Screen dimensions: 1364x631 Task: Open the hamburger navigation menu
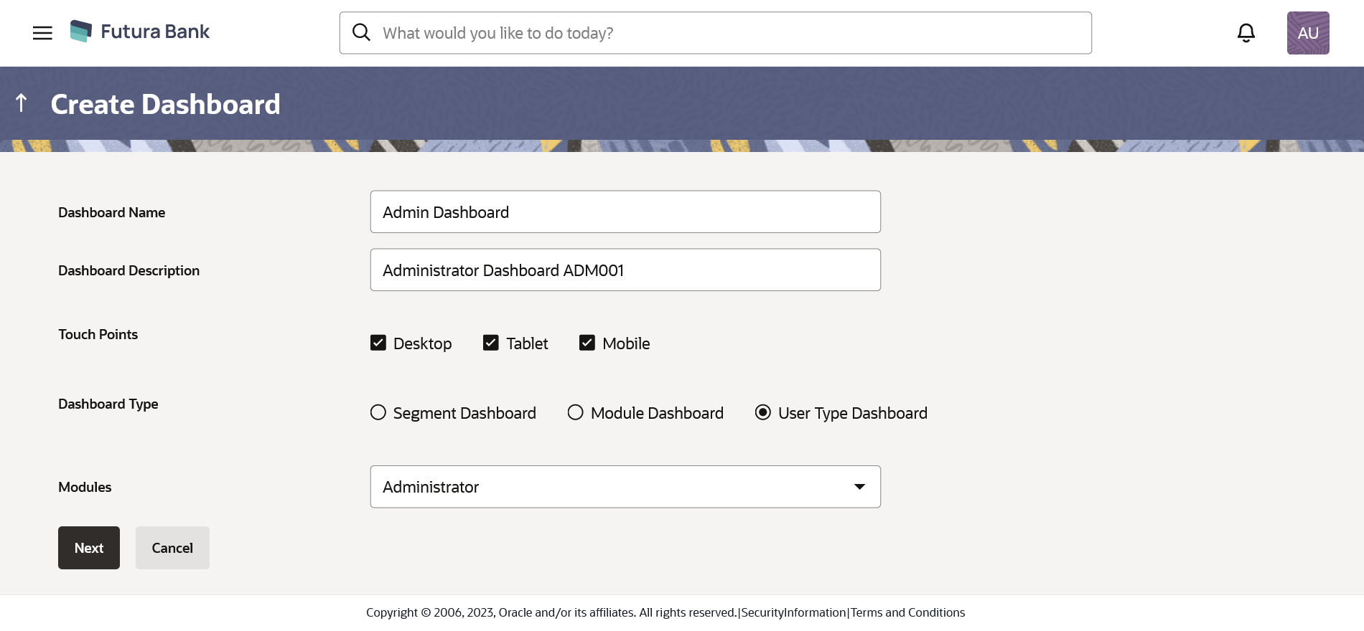coord(42,33)
